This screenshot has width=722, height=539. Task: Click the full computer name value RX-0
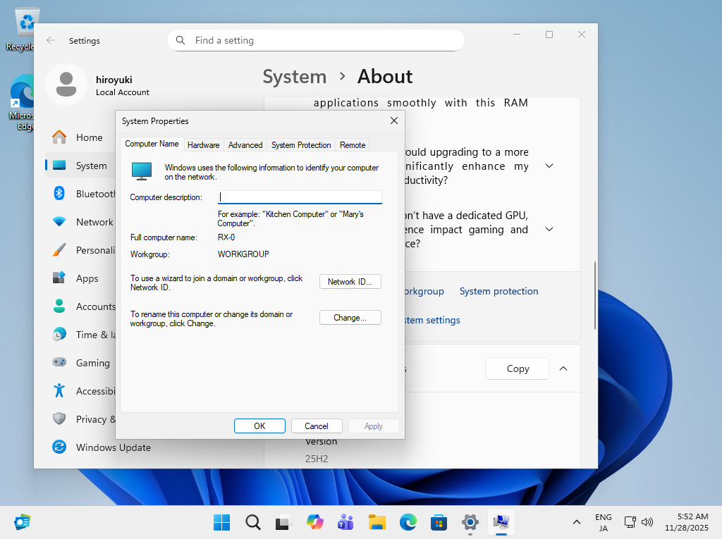(226, 237)
